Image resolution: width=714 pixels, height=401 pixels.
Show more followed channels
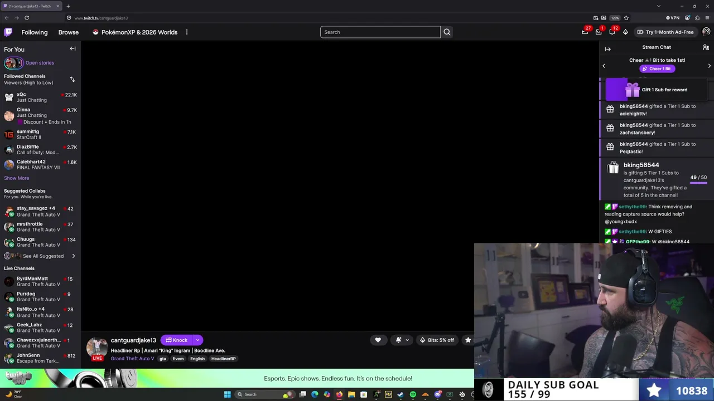click(x=17, y=178)
